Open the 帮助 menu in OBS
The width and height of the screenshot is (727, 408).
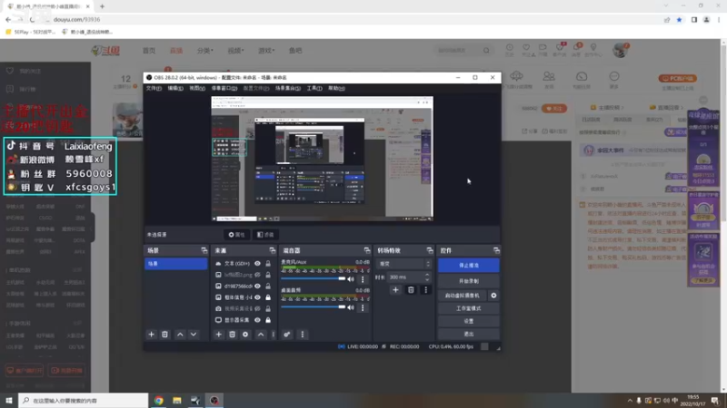click(336, 88)
